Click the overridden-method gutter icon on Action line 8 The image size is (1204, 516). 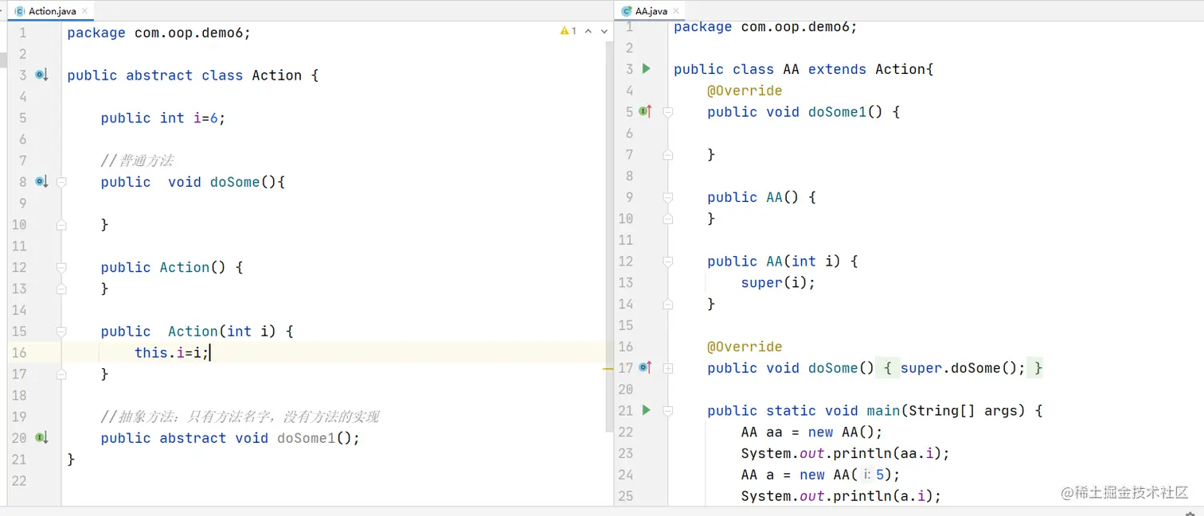click(42, 181)
